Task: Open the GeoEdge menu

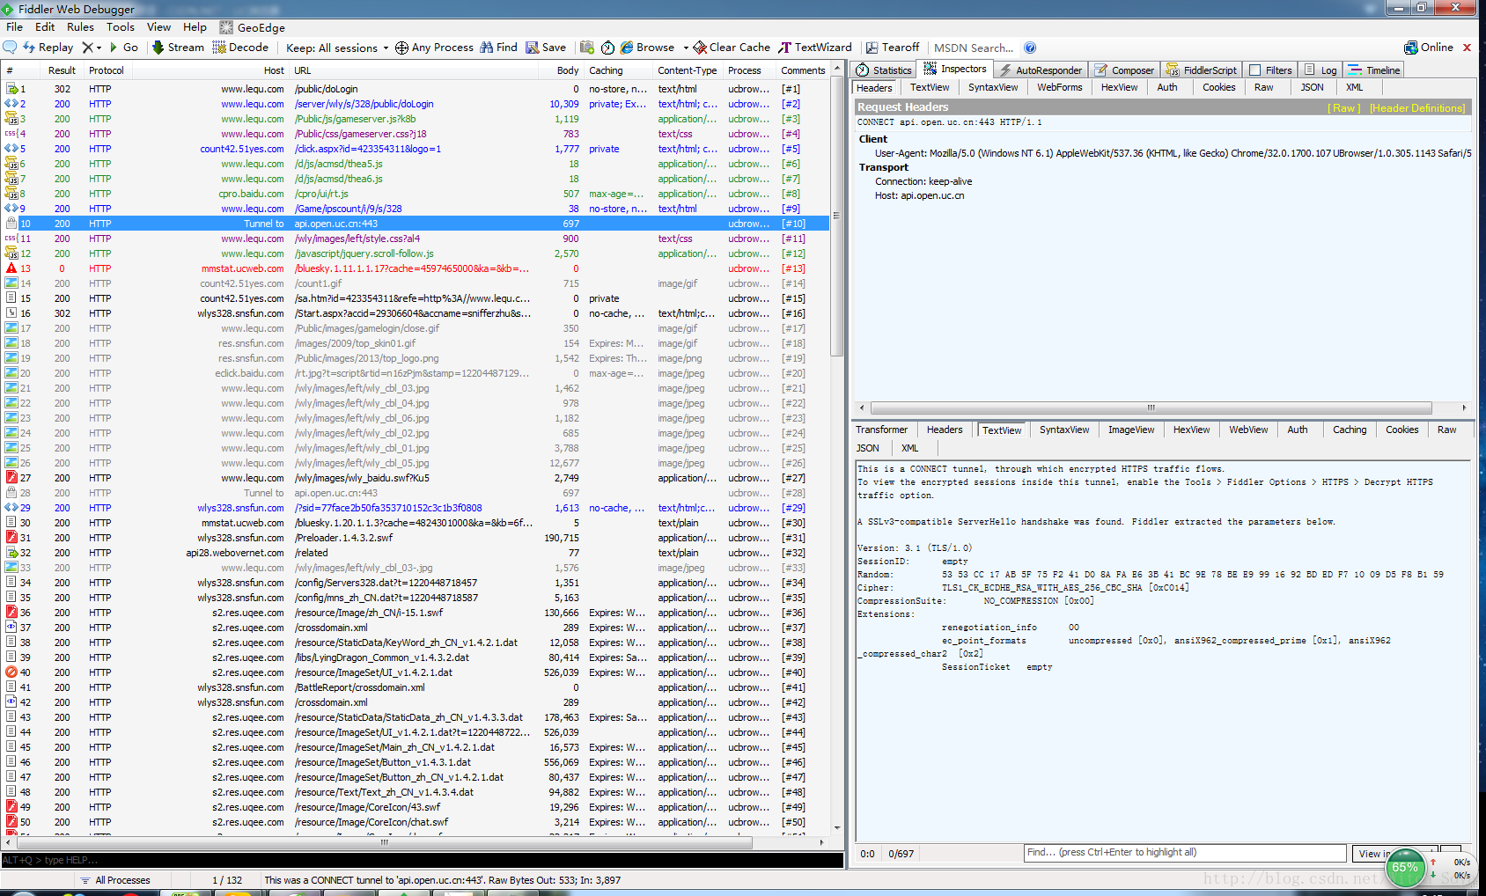Action: point(253,27)
